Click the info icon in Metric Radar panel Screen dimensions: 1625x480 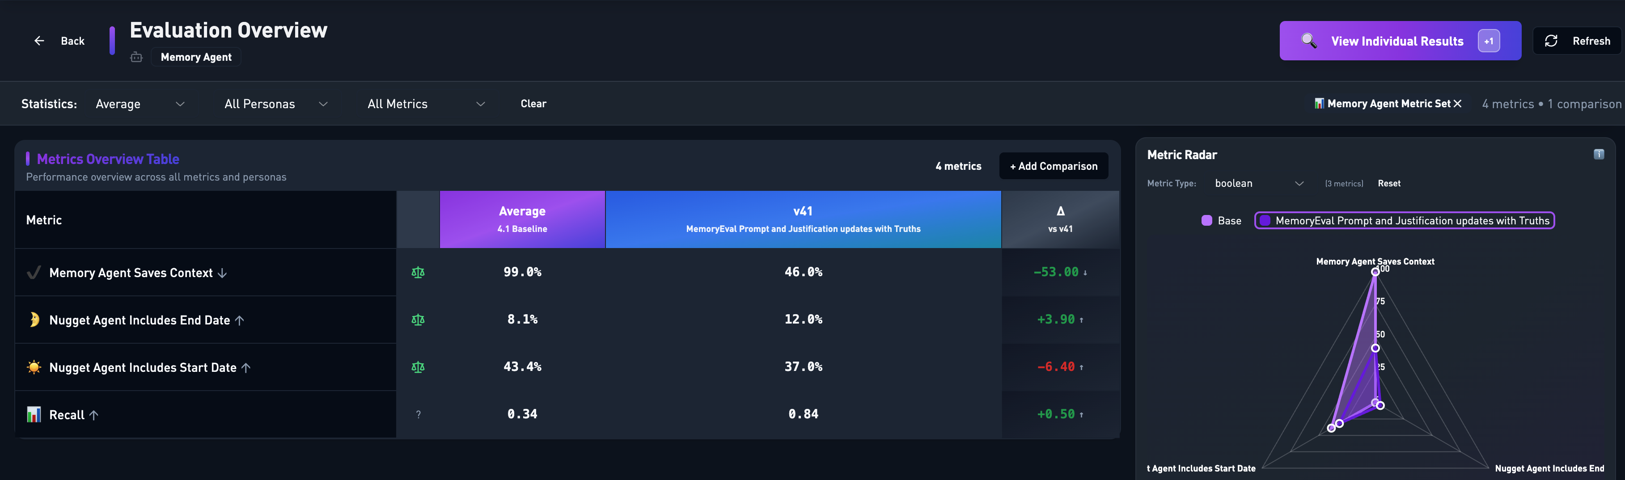point(1599,155)
